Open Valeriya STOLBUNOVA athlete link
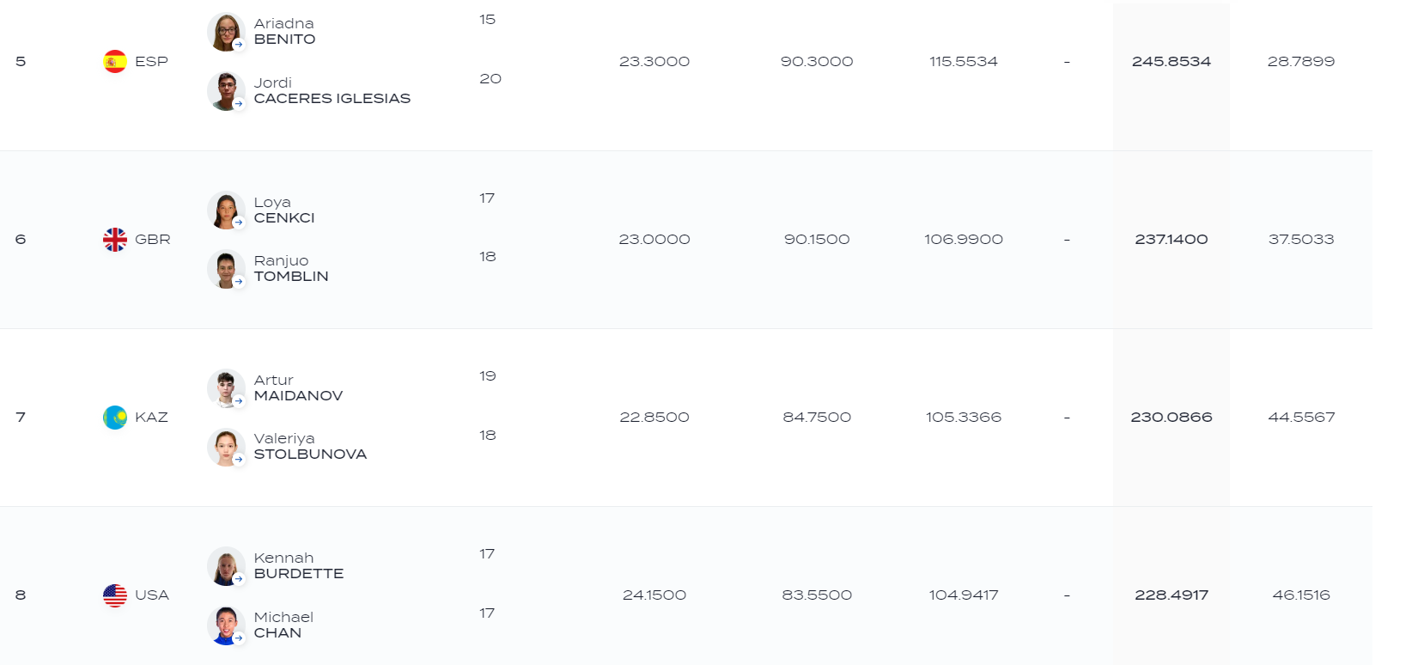This screenshot has width=1412, height=665. click(x=310, y=447)
